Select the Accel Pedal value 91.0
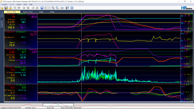The height and width of the screenshot is (109, 194). tap(34, 17)
